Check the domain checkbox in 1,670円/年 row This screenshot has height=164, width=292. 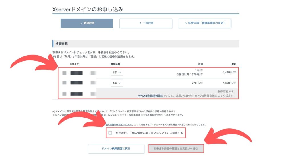click(x=65, y=83)
